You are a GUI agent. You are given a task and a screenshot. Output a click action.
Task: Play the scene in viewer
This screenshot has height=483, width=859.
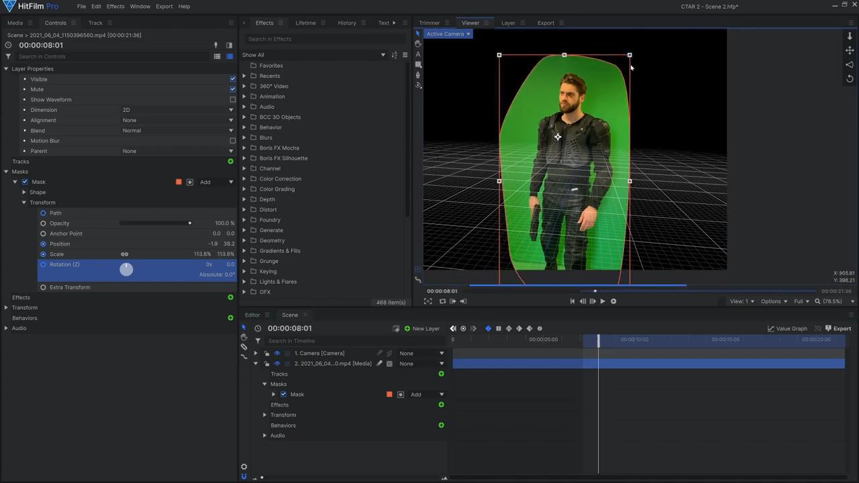[x=603, y=301]
